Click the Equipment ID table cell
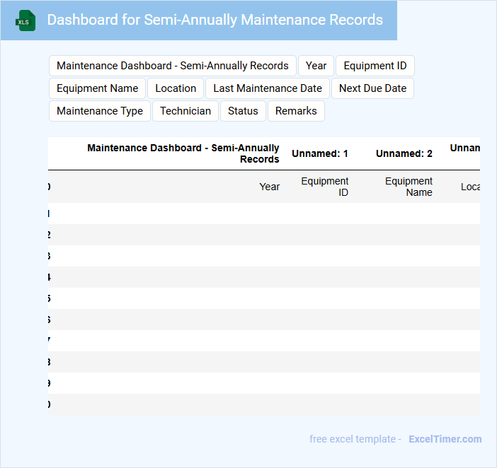This screenshot has height=468, width=497. pyautogui.click(x=325, y=187)
